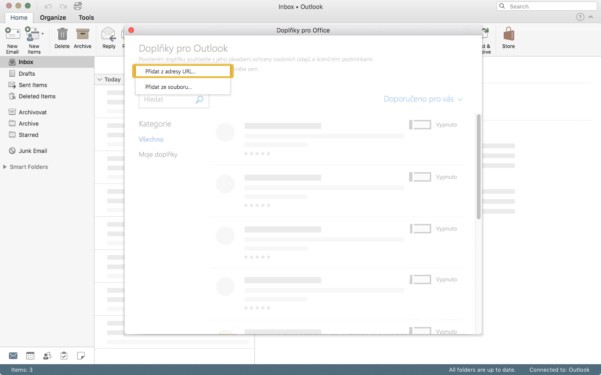Open the Calendar view icon
The width and height of the screenshot is (601, 375).
(x=30, y=356)
